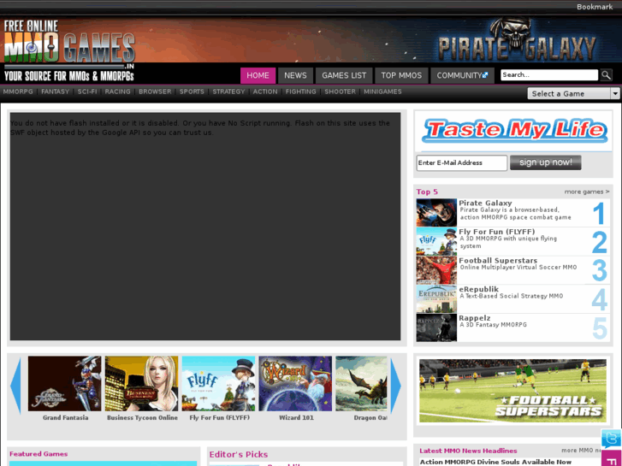Click the carousel right arrow
Viewport: 622px width, 466px height.
(395, 386)
